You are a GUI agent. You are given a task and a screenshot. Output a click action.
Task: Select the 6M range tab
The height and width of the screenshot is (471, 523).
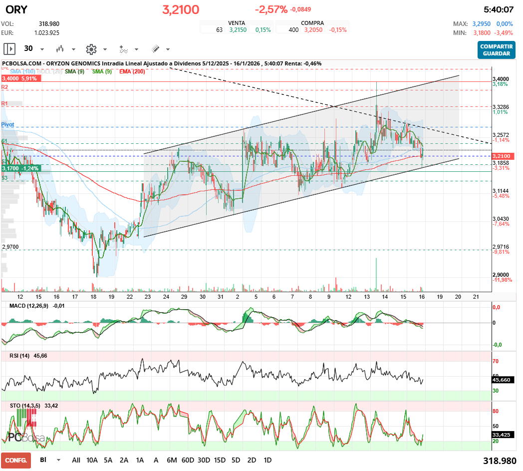(172, 460)
